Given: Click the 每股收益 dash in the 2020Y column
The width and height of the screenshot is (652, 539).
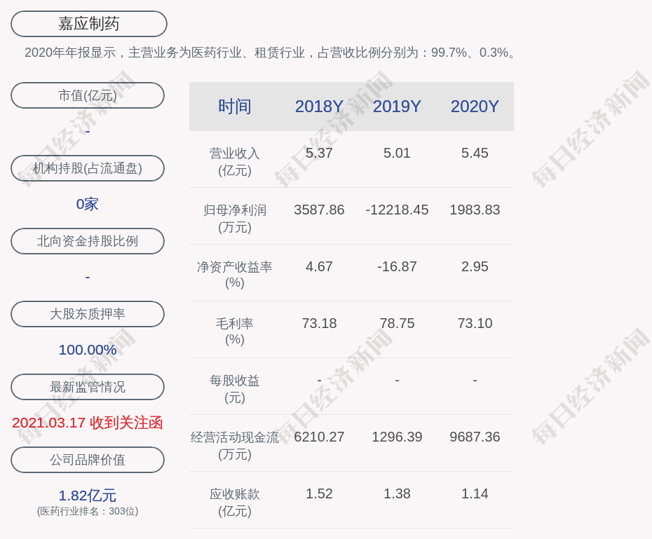Looking at the screenshot, I should 475,380.
